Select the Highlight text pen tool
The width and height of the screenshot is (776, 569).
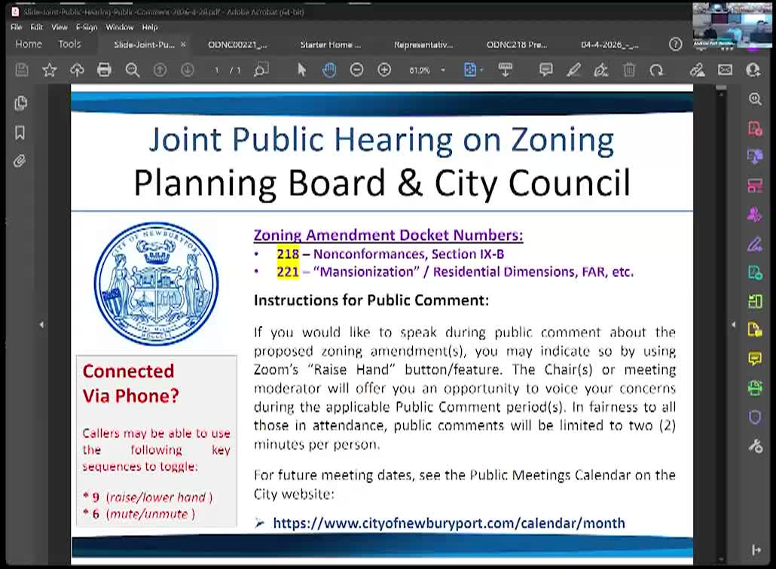click(573, 70)
